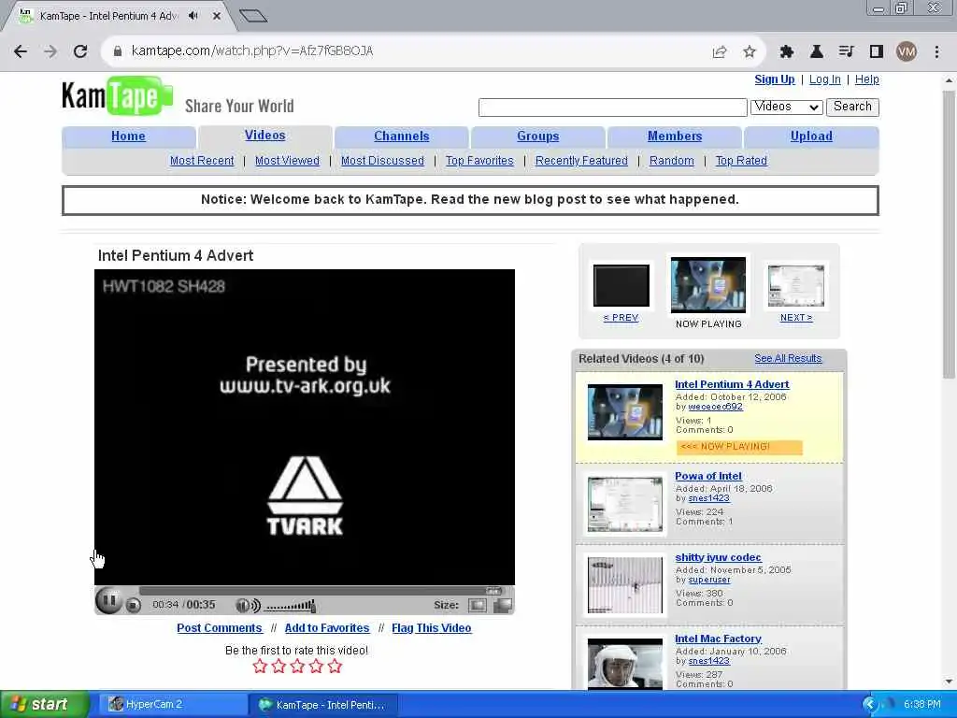Rate video one star

(x=260, y=666)
